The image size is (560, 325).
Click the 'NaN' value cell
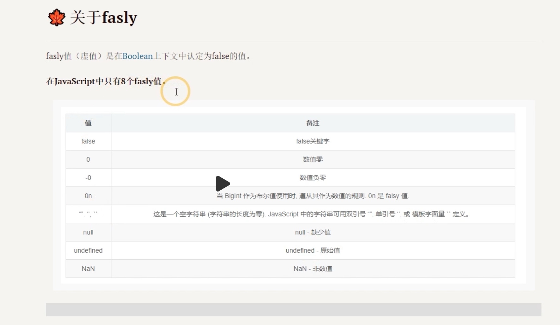pos(88,269)
